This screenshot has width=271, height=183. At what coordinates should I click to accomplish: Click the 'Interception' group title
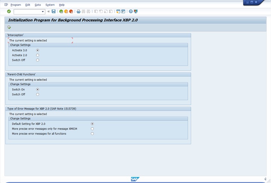click(15, 35)
